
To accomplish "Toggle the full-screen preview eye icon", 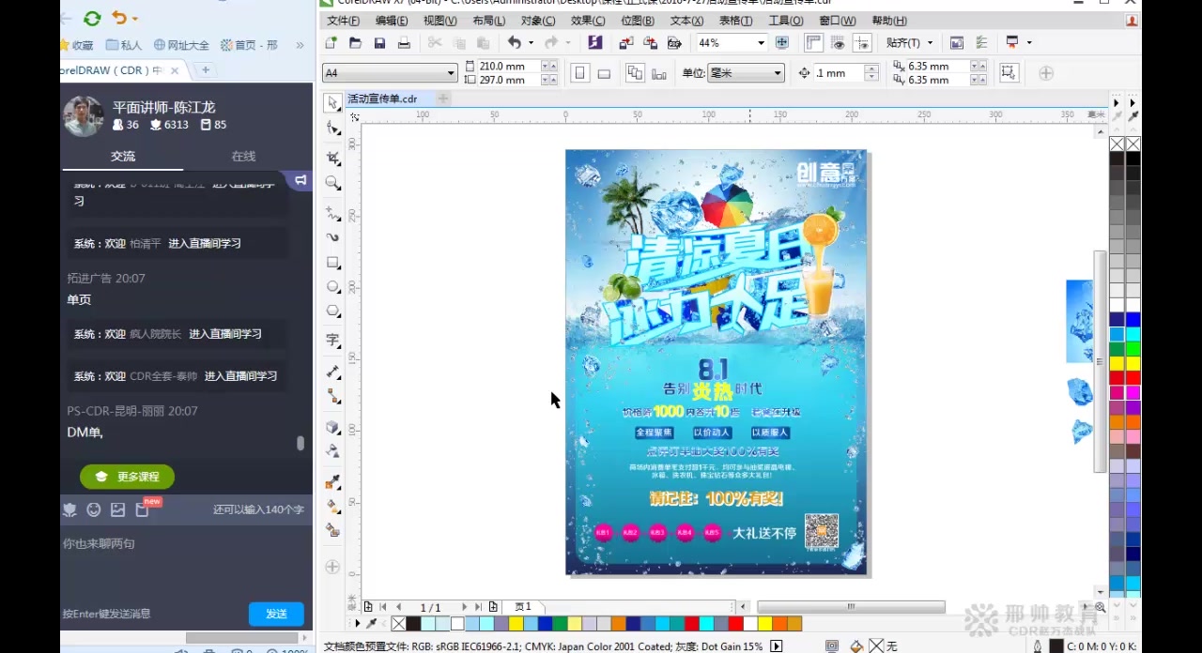I will [x=839, y=42].
